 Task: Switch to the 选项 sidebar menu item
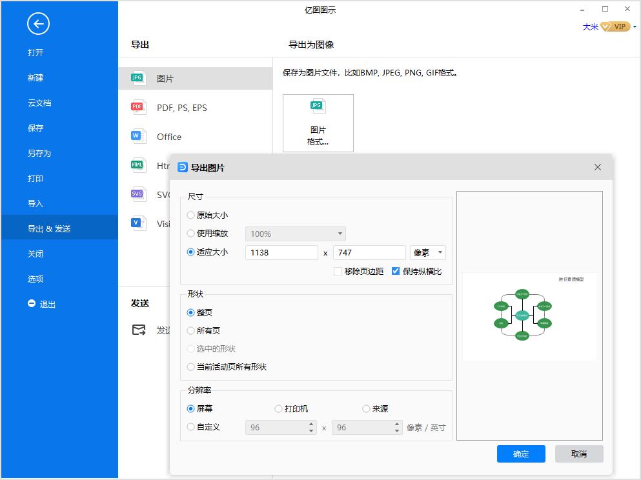tap(36, 279)
